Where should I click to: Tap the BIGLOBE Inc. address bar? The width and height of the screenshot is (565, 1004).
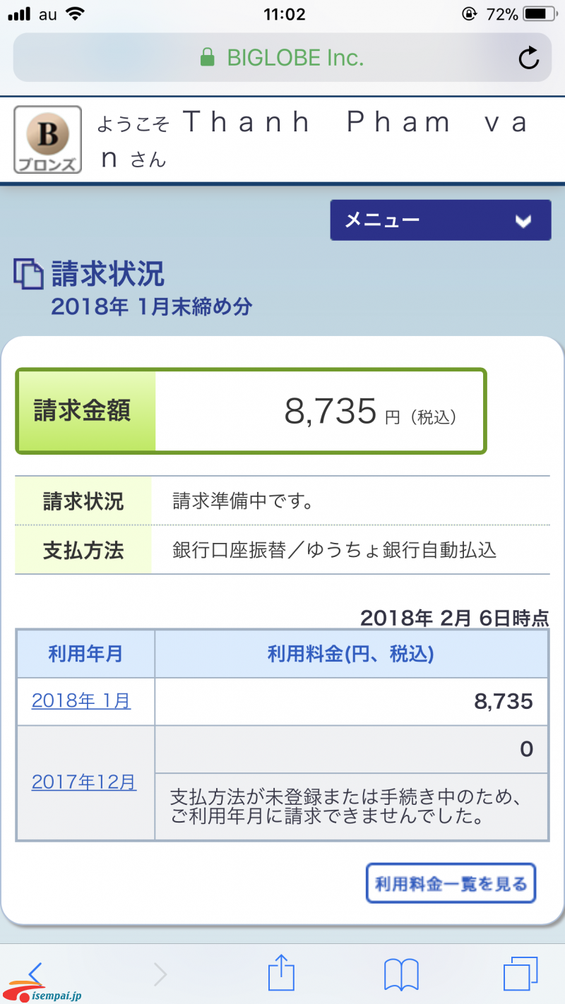pos(295,58)
